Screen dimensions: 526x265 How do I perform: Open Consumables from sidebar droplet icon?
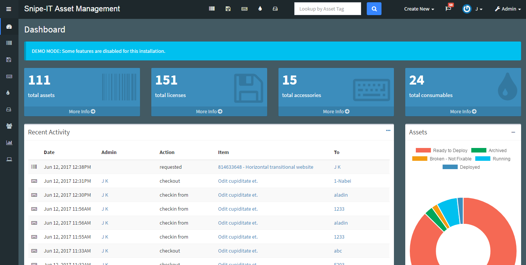click(8, 92)
